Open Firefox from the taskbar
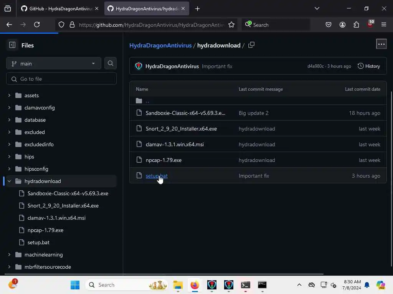Image resolution: width=393 pixels, height=294 pixels. coord(195,285)
